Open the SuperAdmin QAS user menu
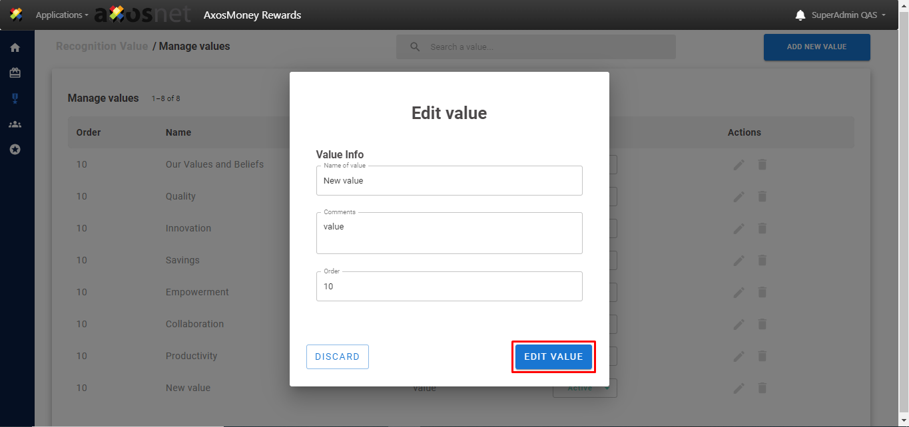909x427 pixels. [x=848, y=15]
